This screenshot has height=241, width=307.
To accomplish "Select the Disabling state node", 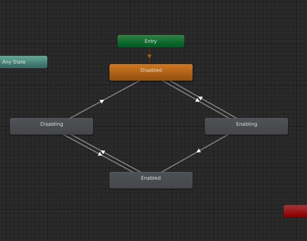I will (x=52, y=126).
